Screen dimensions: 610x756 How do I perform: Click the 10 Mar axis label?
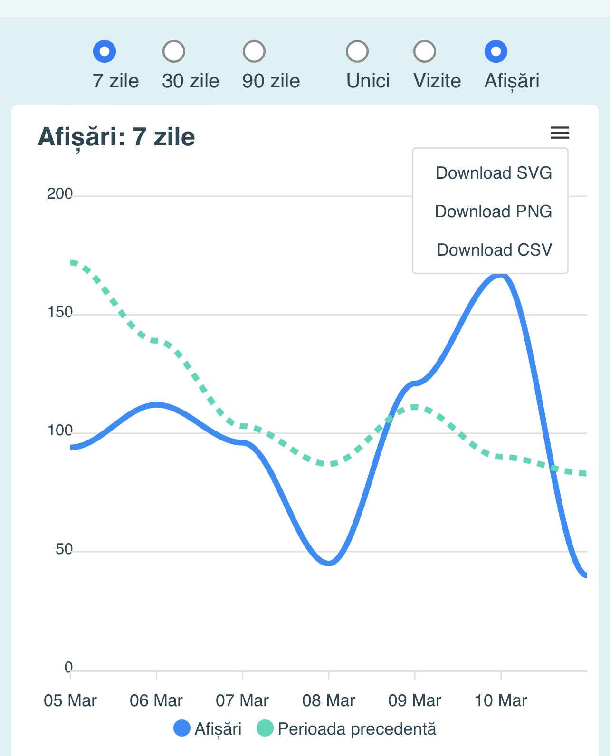[501, 700]
